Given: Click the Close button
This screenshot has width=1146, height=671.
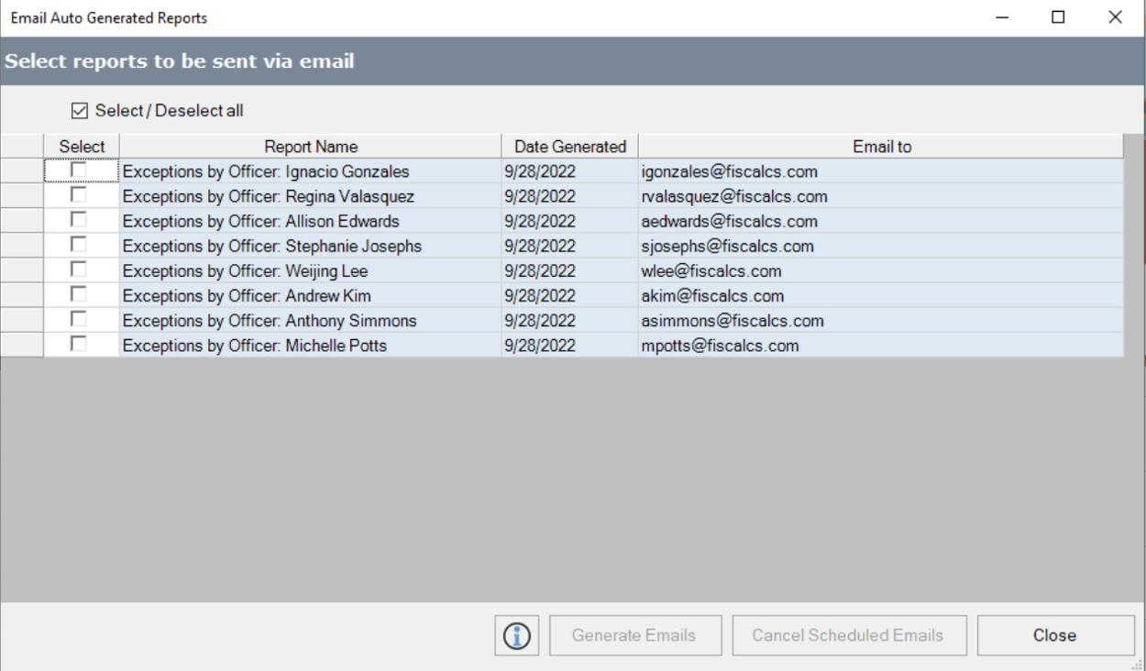Looking at the screenshot, I should tap(1054, 635).
